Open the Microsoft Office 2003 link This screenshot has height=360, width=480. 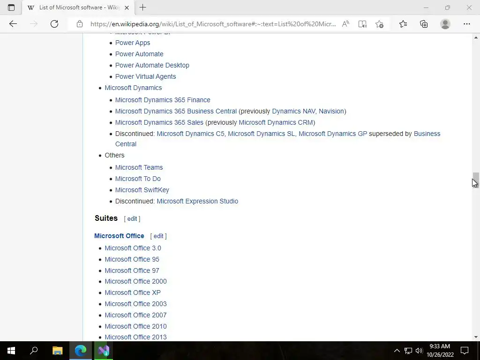135,304
